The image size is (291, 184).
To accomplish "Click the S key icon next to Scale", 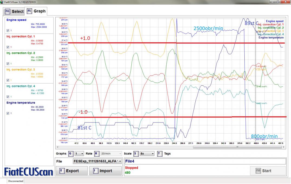I will [135, 153].
